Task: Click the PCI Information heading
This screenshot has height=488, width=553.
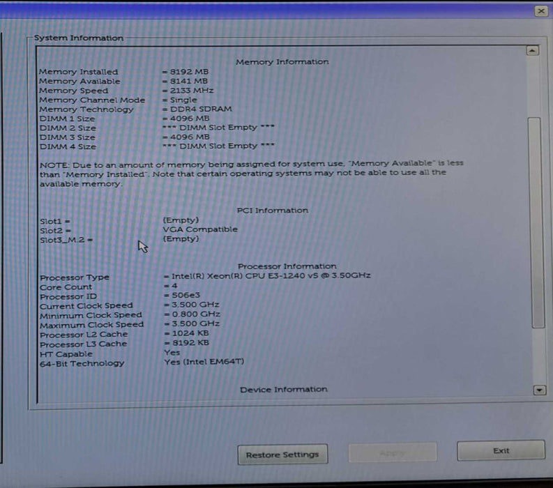Action: click(x=272, y=211)
